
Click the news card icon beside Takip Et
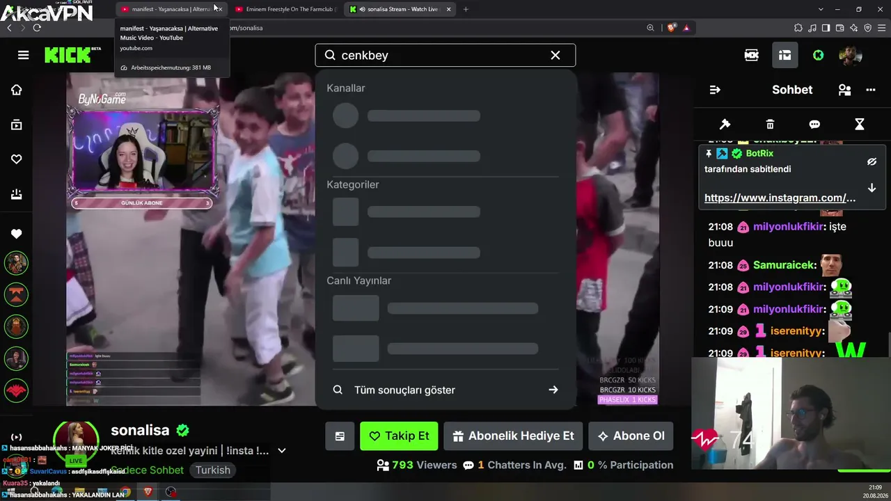pyautogui.click(x=340, y=436)
